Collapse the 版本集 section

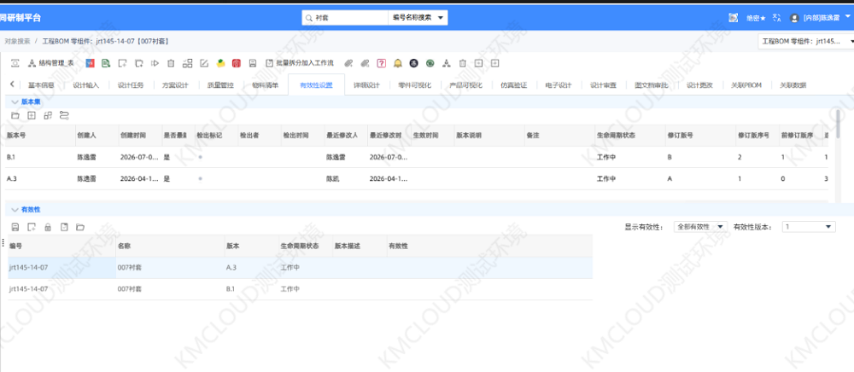click(15, 102)
